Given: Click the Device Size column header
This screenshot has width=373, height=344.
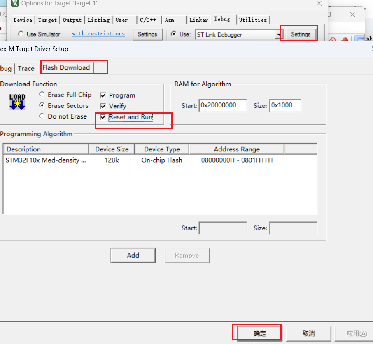Looking at the screenshot, I should click(112, 149).
